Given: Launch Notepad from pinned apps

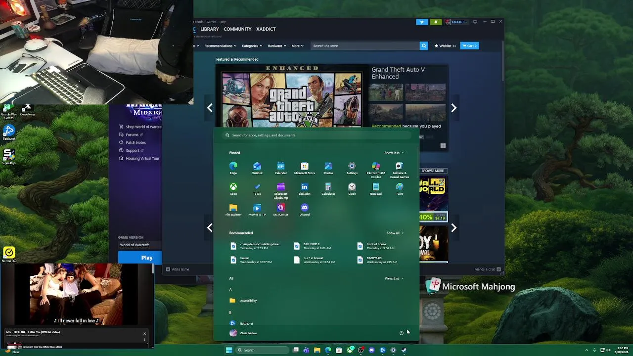Looking at the screenshot, I should tap(376, 189).
